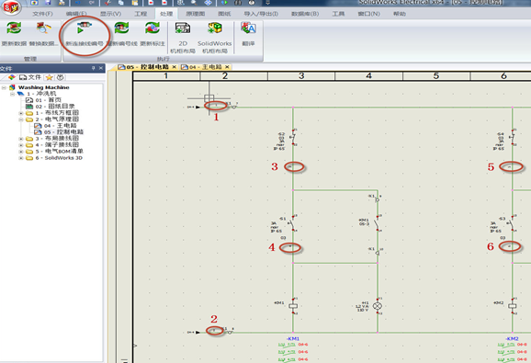Expand the 1 - 布线方框图 folder
531x363 pixels.
(21, 113)
